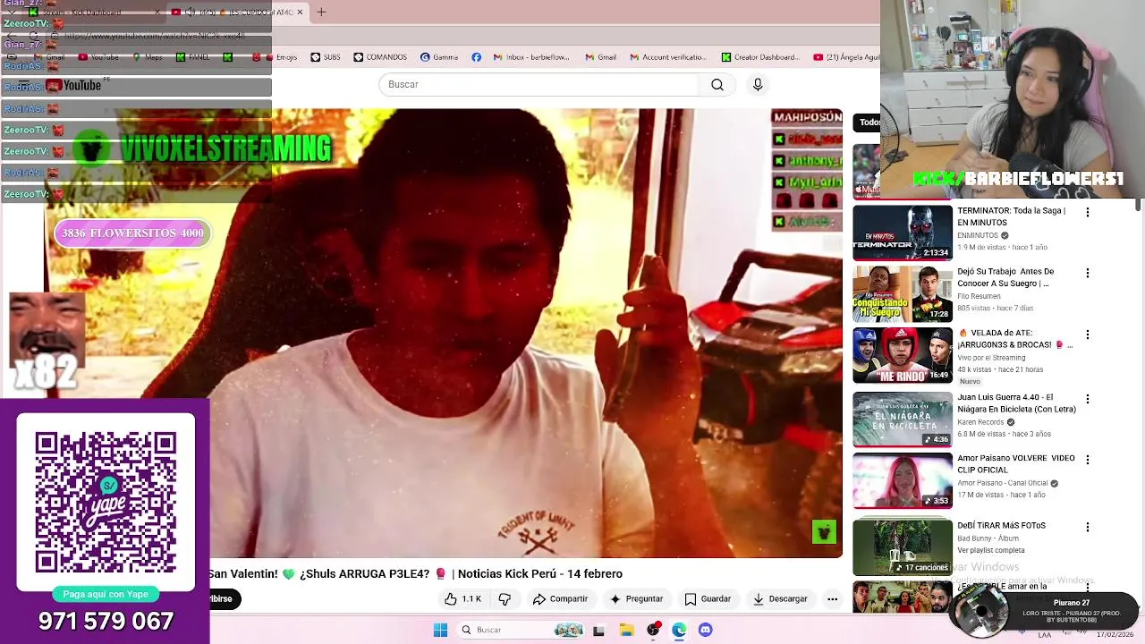Click inside the Buscar search field
The width and height of the screenshot is (1145, 644).
[x=539, y=84]
